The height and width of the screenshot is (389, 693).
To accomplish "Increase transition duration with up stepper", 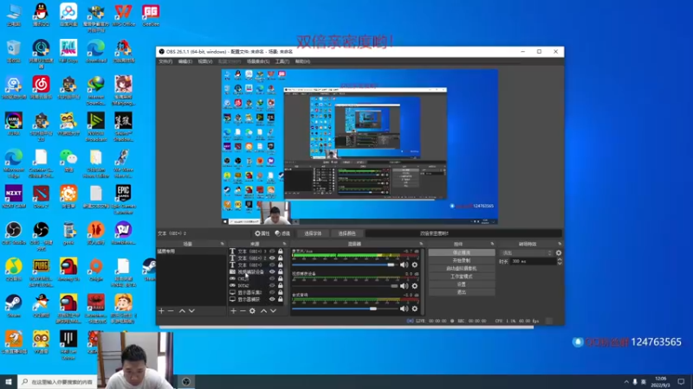I will (560, 259).
